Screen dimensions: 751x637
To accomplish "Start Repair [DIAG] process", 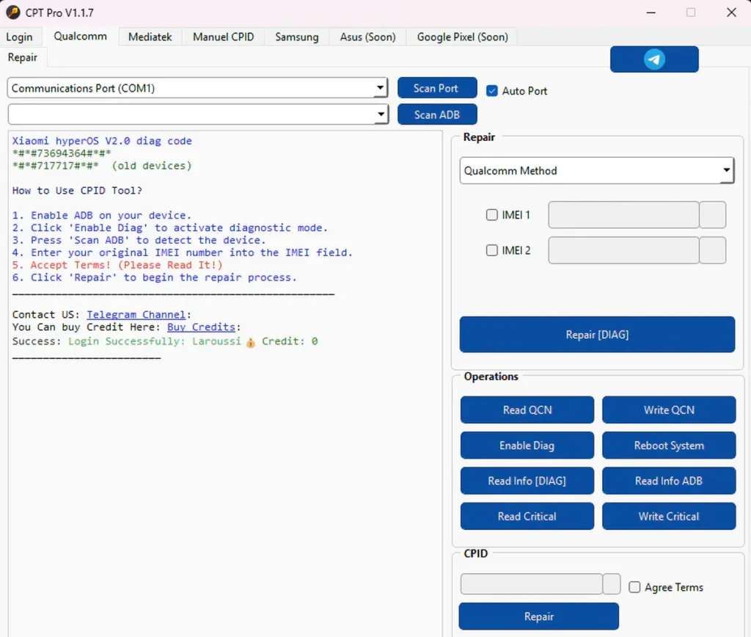I will pos(597,335).
